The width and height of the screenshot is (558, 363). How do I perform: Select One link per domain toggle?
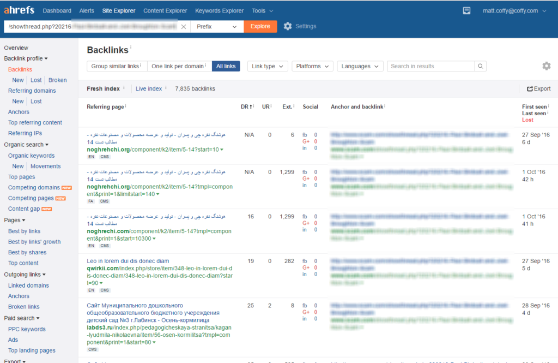(x=179, y=66)
